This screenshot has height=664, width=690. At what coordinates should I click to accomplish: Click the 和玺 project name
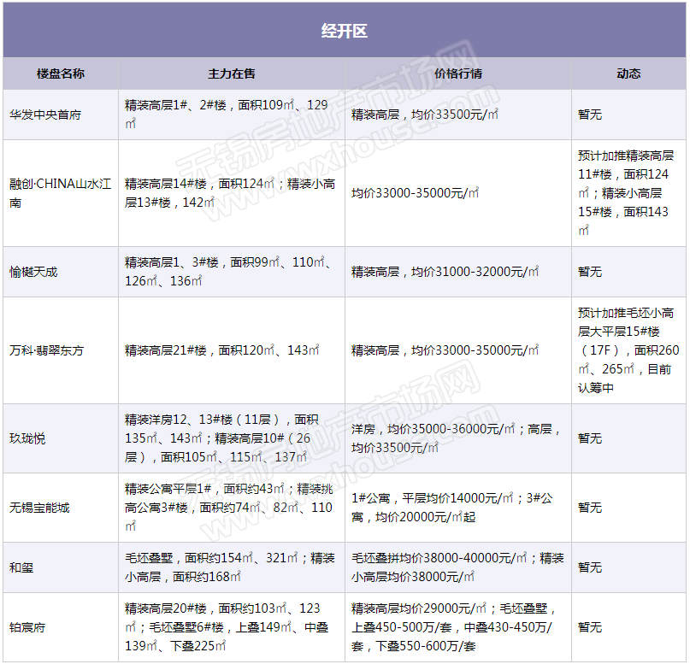[21, 567]
